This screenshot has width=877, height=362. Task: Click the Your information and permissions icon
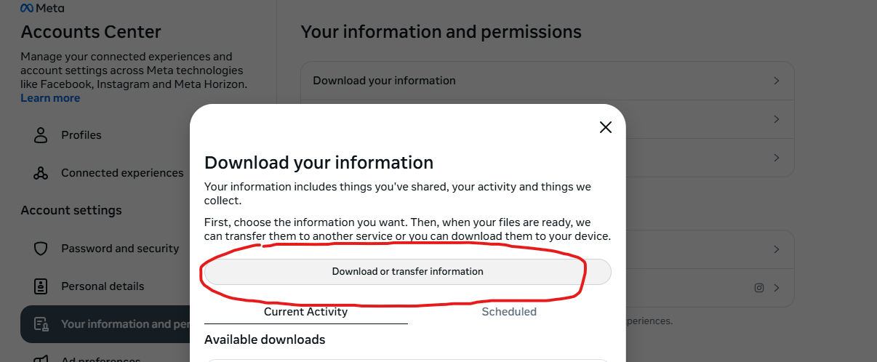pos(41,324)
